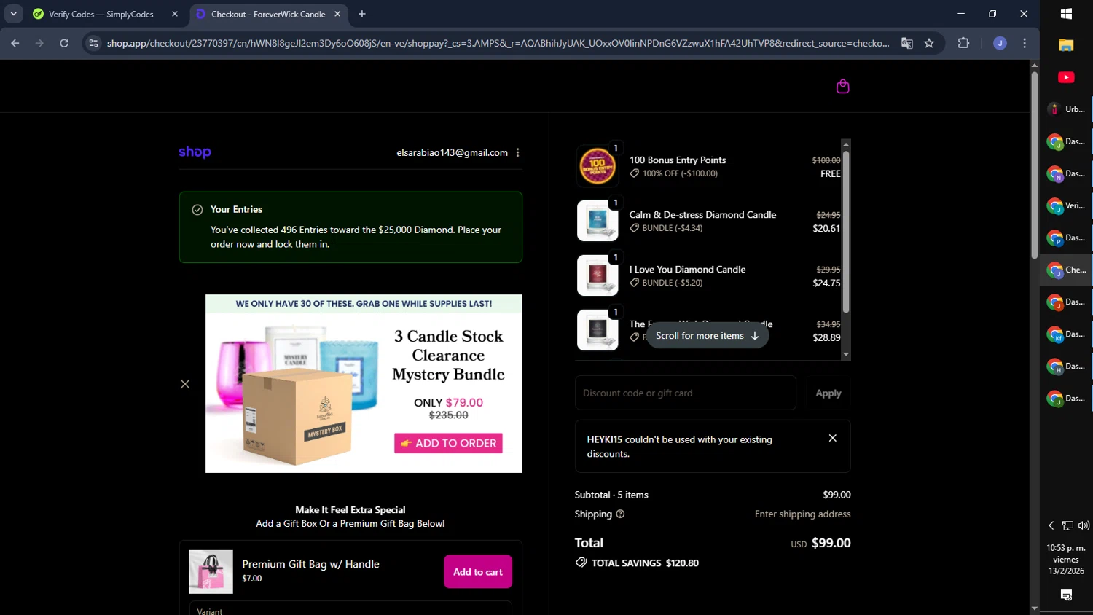Add Premium Gift Bag to cart
The image size is (1093, 615).
[478, 572]
